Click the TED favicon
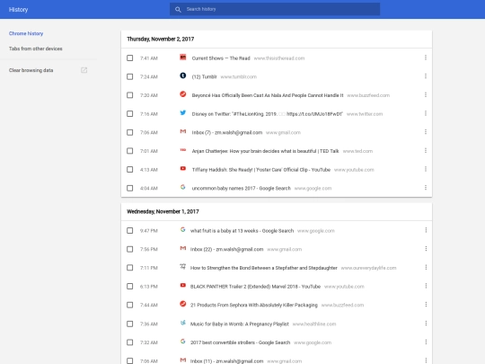485x364 pixels. (183, 150)
